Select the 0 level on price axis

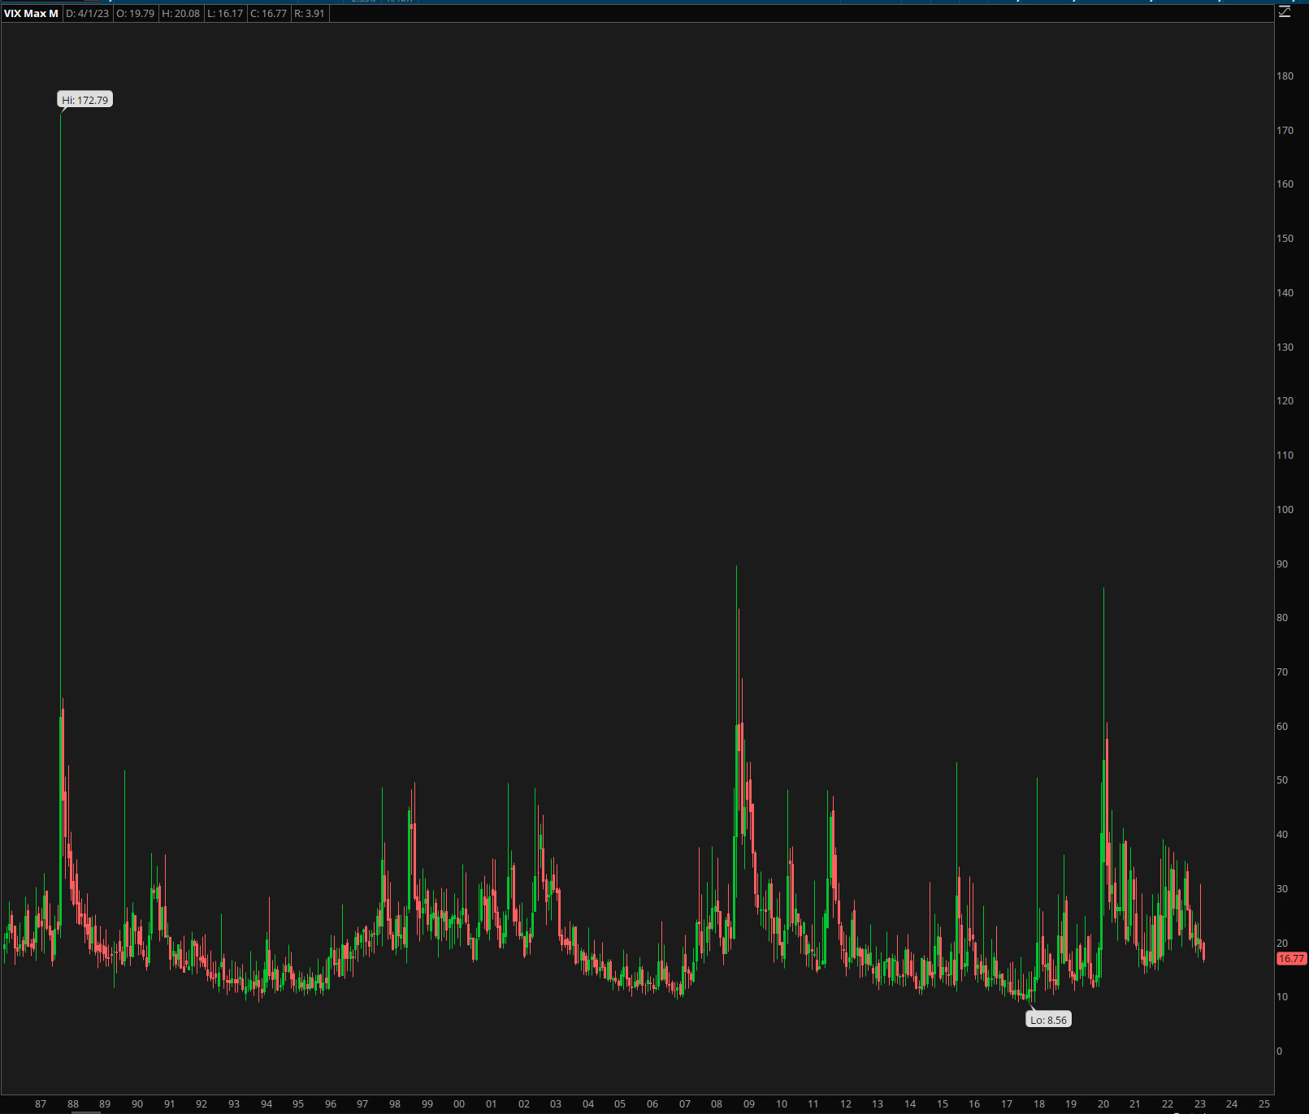click(1280, 1051)
